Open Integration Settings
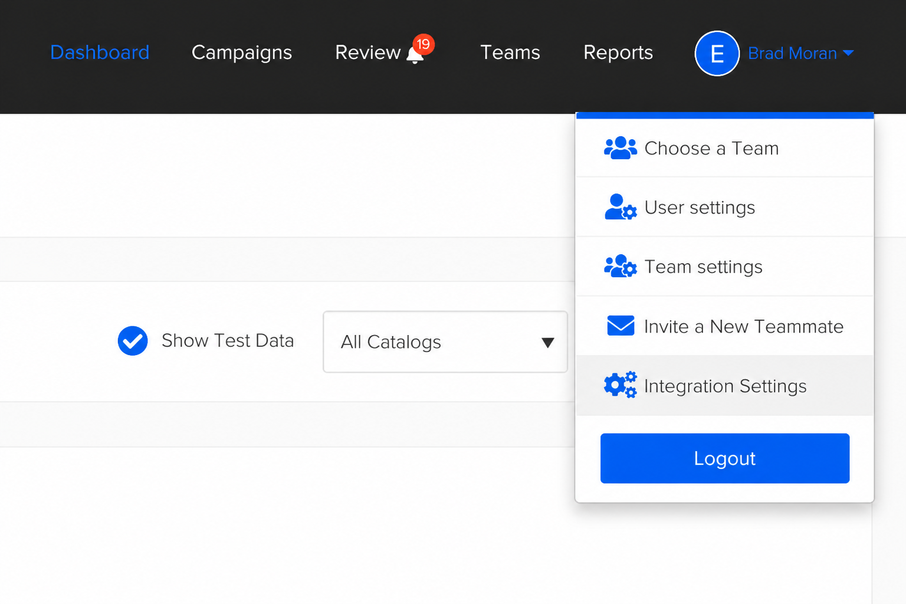Screen dimensions: 906x604 click(724, 386)
